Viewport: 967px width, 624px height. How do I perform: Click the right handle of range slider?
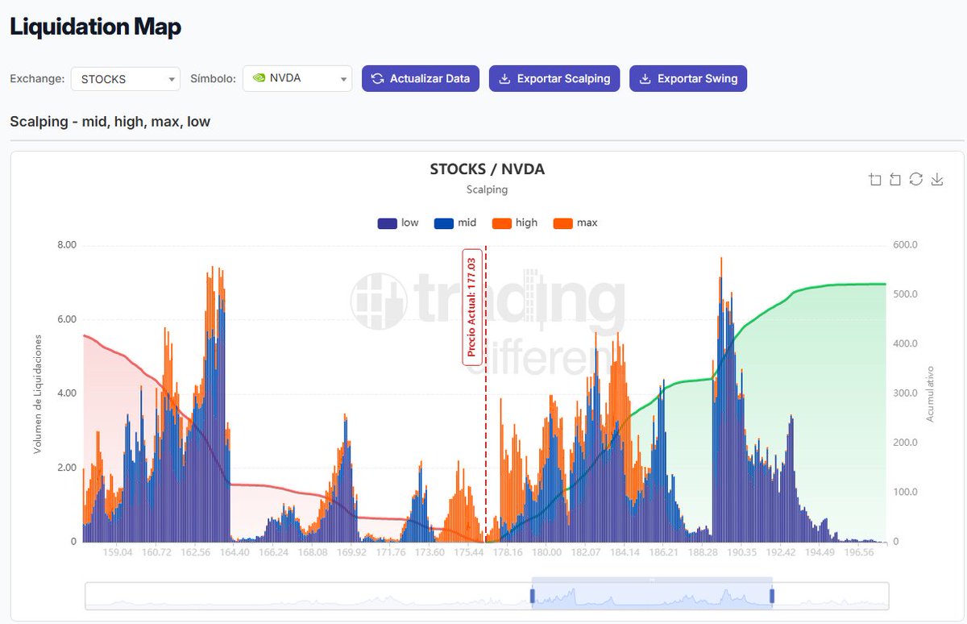point(772,596)
